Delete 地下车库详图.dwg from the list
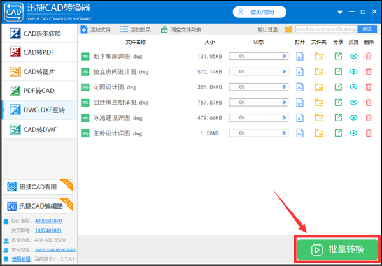Screen dimensions: 382x266 (369, 56)
